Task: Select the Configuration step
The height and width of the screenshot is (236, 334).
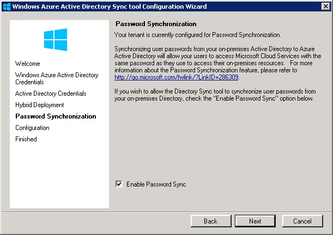Action: (x=32, y=128)
